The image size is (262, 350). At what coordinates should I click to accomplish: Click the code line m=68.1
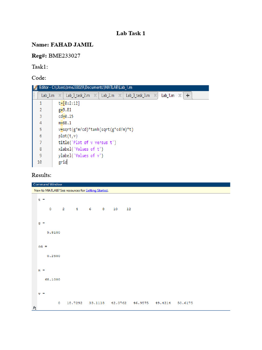pyautogui.click(x=65, y=123)
